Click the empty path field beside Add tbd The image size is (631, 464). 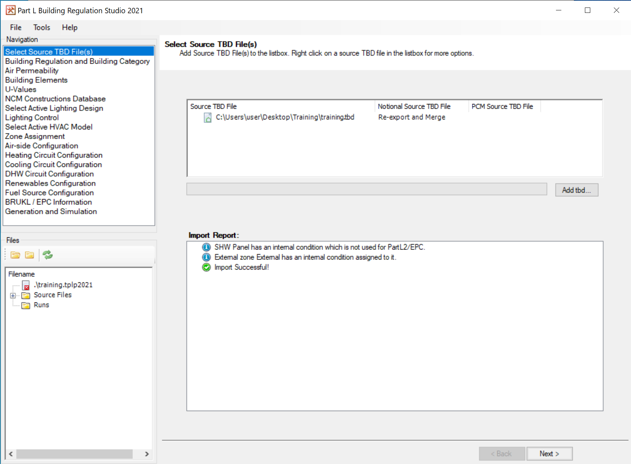click(x=367, y=189)
